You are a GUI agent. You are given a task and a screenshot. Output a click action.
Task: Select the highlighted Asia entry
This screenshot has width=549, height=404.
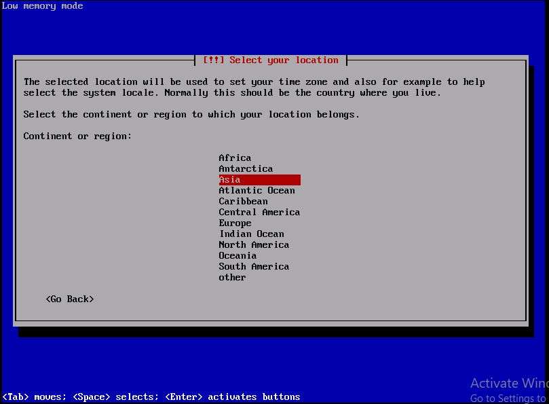point(259,180)
